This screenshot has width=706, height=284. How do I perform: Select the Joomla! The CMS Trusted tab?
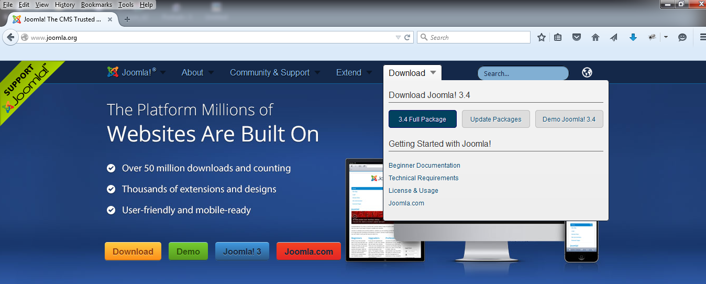coord(63,19)
